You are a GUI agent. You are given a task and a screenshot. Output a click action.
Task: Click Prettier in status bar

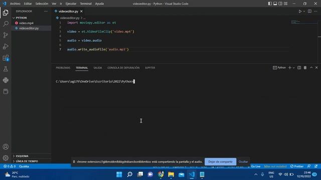(x=297, y=166)
